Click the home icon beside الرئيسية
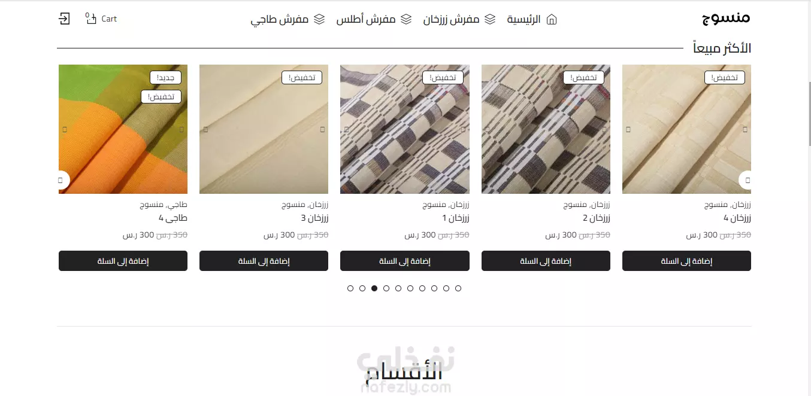Screen dimensions: 811x396 point(552,19)
